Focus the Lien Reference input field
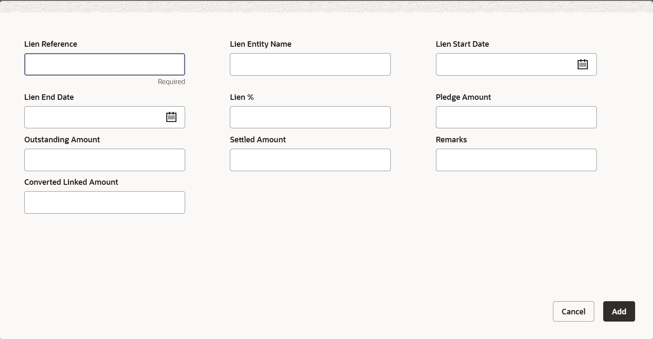Screen dimensions: 653x339 click(x=105, y=64)
